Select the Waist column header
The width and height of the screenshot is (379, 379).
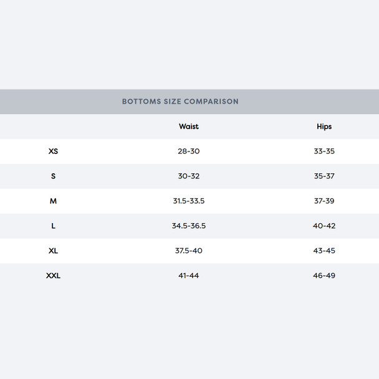pos(188,127)
